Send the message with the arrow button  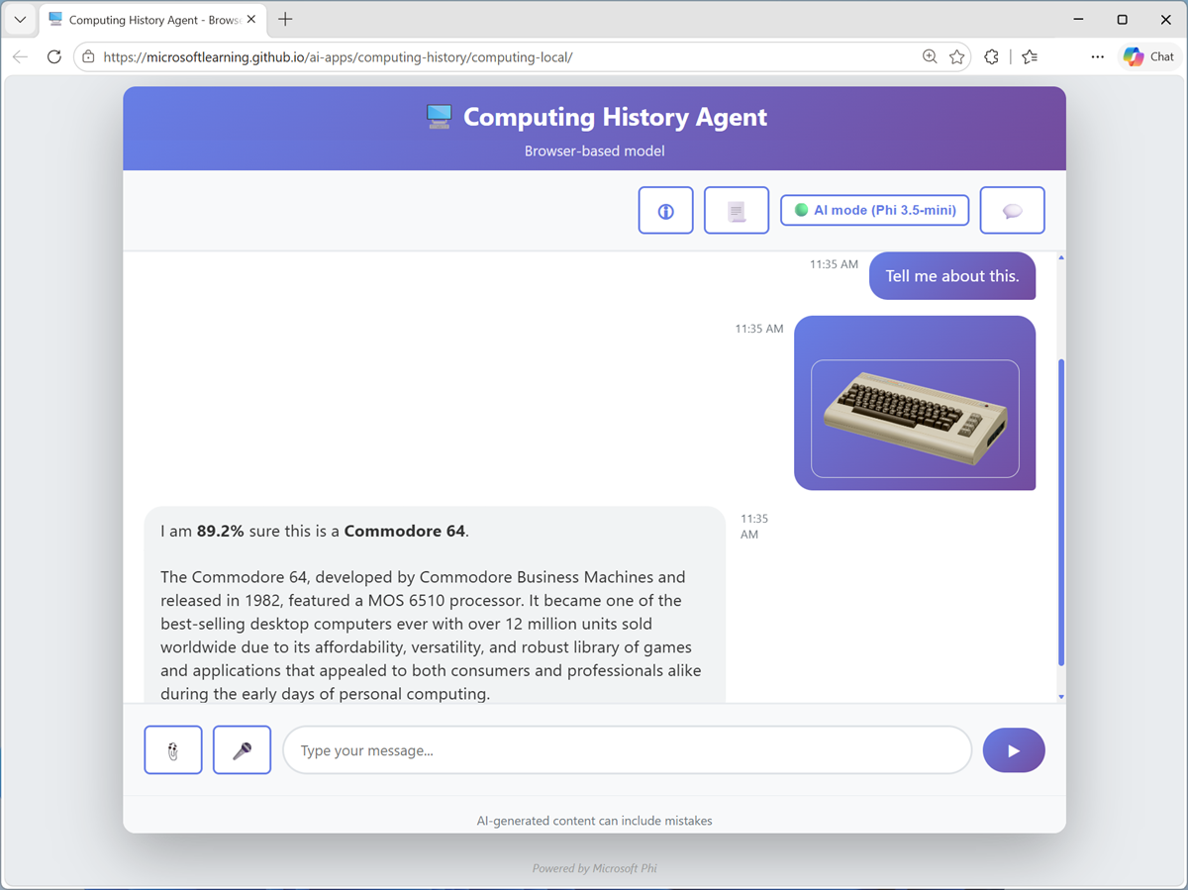click(1014, 750)
